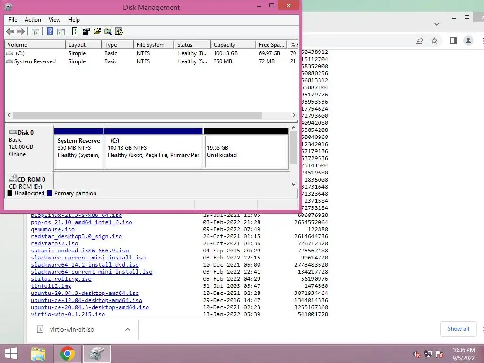This screenshot has width=484, height=363.
Task: Click the disk list settings toolbar icon
Action: pyautogui.click(x=119, y=31)
